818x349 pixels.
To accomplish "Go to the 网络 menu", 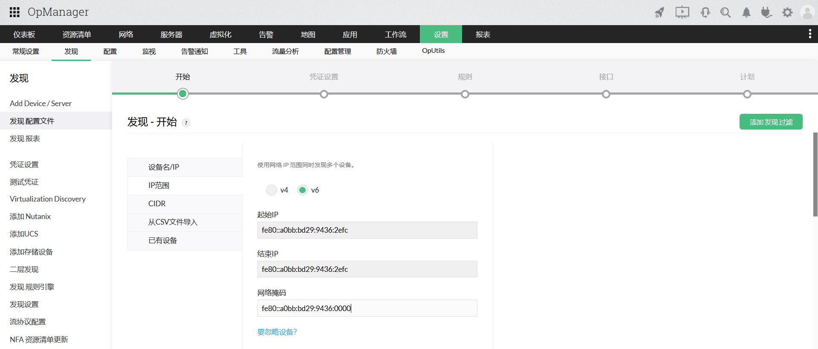I will (126, 35).
